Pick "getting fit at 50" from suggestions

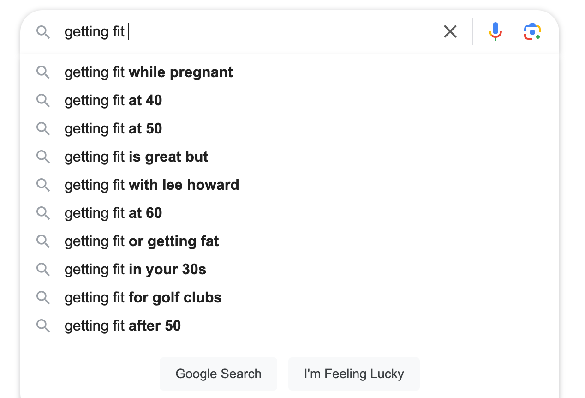coord(113,129)
